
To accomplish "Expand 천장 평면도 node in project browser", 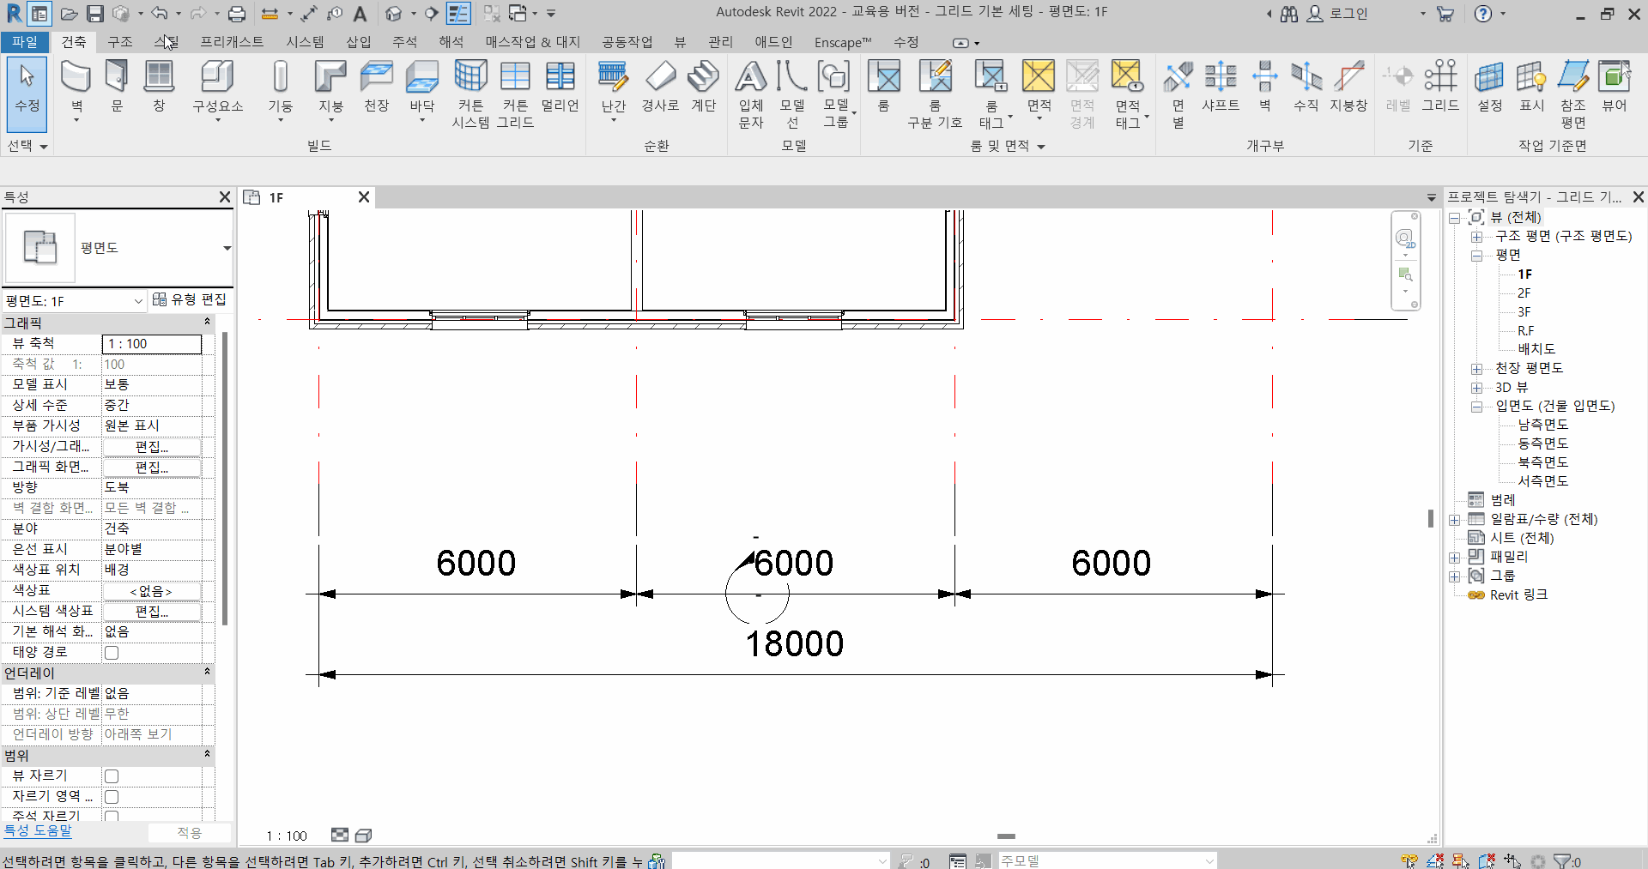I will click(x=1476, y=369).
